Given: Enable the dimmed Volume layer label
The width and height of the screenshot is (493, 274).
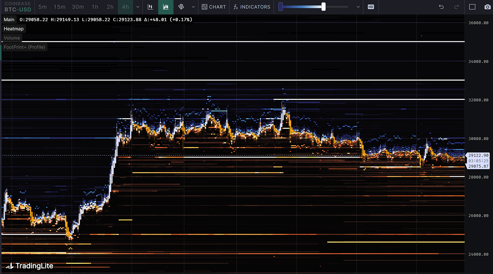Looking at the screenshot, I should (12, 38).
